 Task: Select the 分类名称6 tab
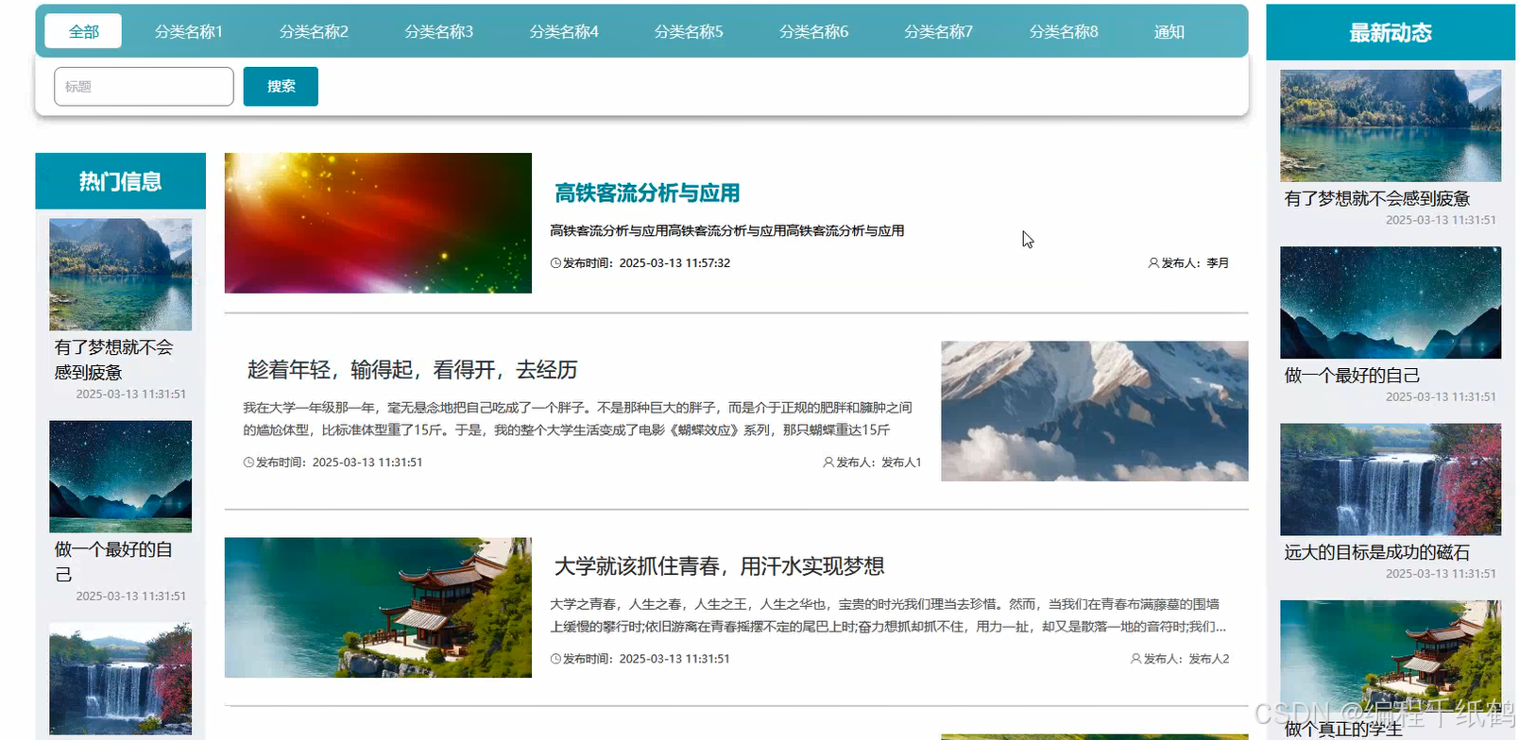click(x=813, y=31)
